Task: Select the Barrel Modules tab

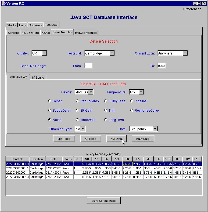Action: pyautogui.click(x=62, y=32)
